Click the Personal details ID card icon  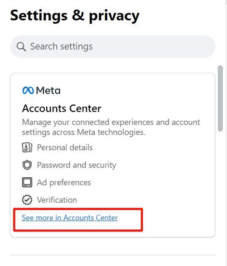(x=27, y=147)
